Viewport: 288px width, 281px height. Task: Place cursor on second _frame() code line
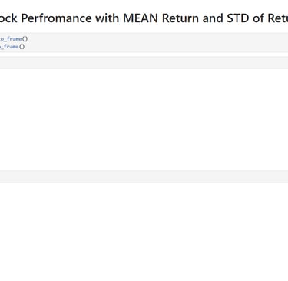12,47
